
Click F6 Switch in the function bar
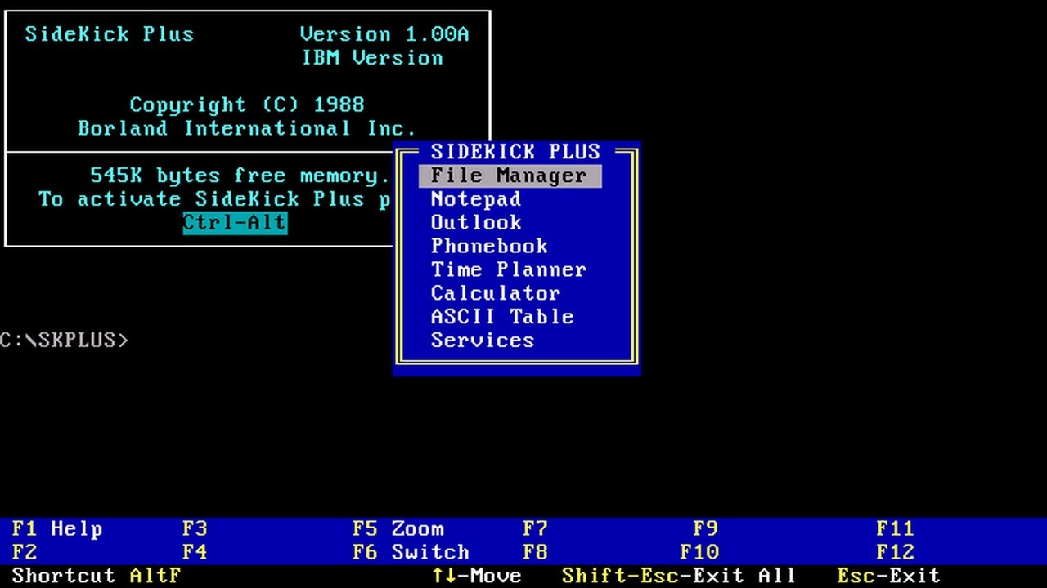pos(411,553)
